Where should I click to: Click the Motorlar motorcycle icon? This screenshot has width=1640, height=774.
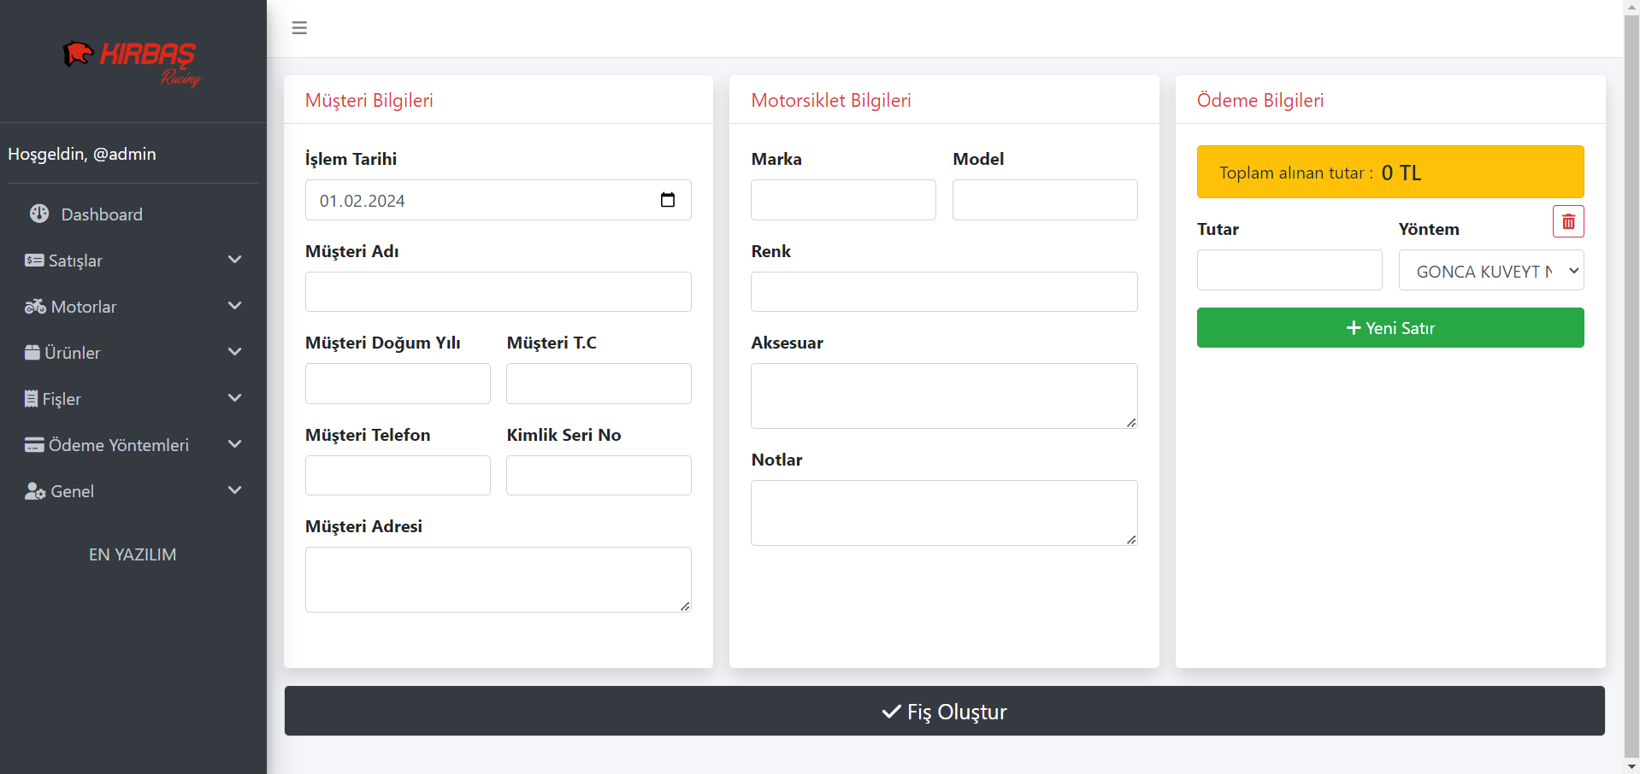point(35,307)
